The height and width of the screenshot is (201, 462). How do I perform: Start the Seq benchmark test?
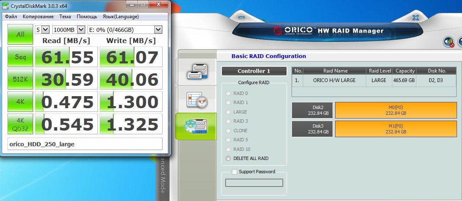click(20, 57)
